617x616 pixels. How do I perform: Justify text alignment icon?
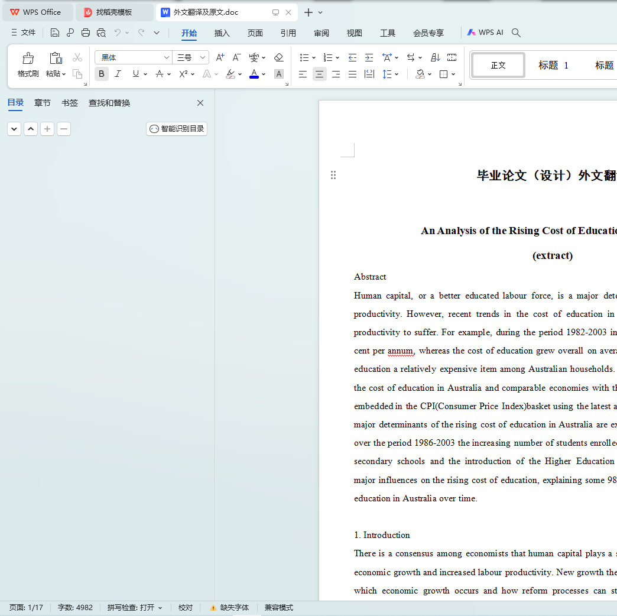click(x=352, y=74)
